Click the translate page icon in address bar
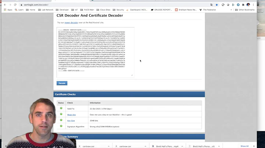Screen dimensions: 265x148 click(212, 5)
